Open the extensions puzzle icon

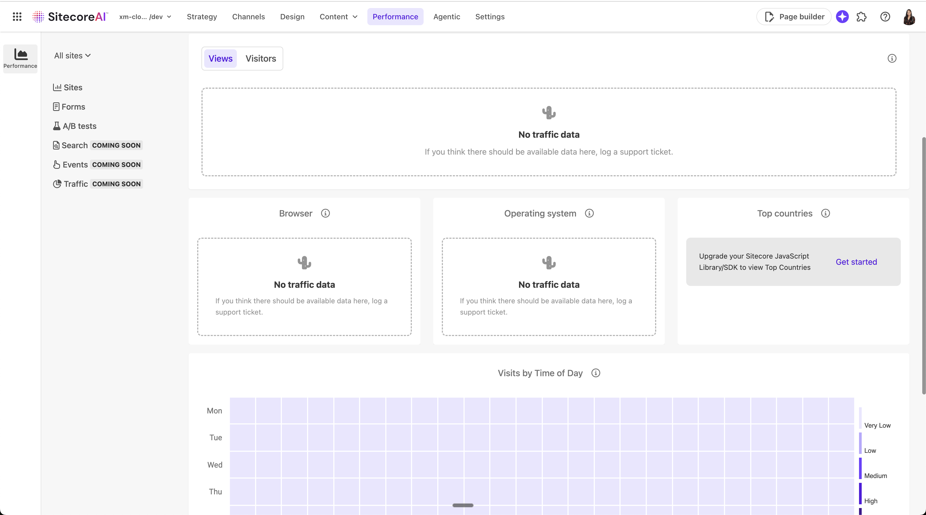click(x=862, y=17)
